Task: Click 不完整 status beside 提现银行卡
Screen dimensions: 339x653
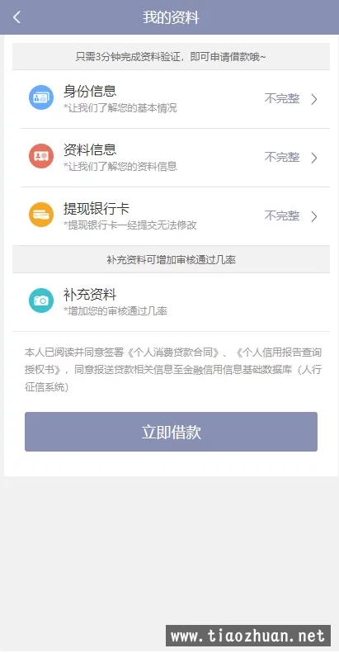Action: click(282, 216)
